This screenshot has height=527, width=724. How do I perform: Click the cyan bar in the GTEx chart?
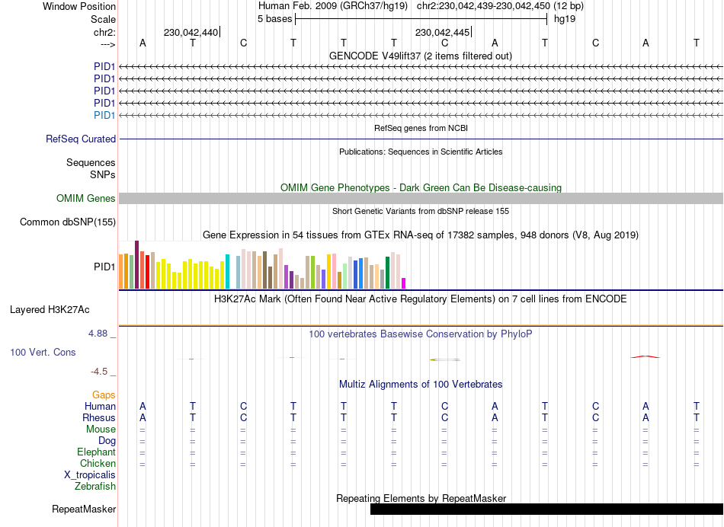227,271
